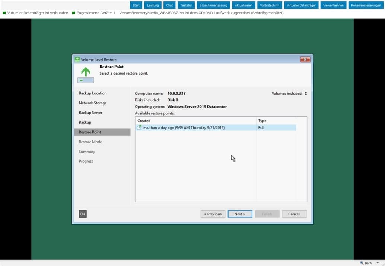Click Bildschirmerfassung to capture the screen
The image size is (385, 266).
213,5
